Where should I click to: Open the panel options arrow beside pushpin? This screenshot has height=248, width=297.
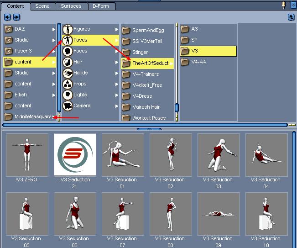point(293,5)
